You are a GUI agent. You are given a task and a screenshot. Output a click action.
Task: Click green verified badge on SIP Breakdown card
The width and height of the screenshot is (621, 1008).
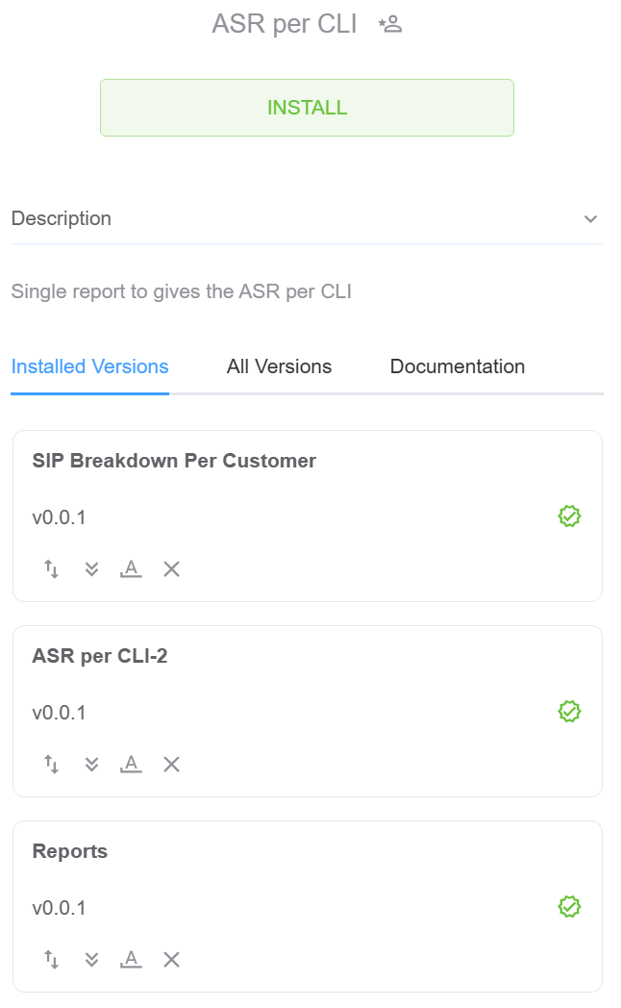(x=569, y=517)
